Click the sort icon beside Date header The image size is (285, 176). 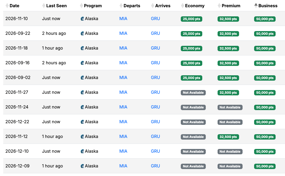(x=7, y=6)
